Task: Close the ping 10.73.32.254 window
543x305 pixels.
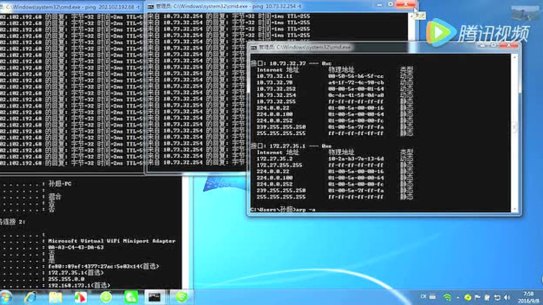Action: (405, 5)
